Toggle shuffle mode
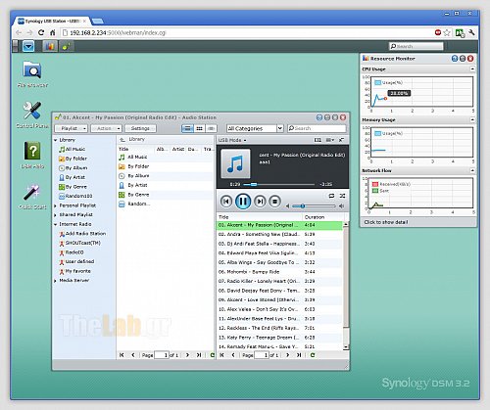 [x=342, y=196]
